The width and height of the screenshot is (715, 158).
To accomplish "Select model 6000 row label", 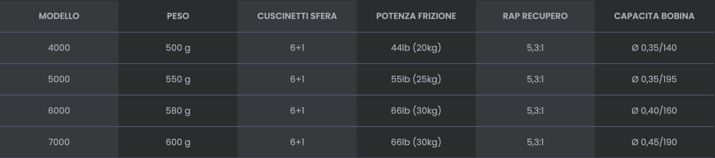I will click(59, 111).
